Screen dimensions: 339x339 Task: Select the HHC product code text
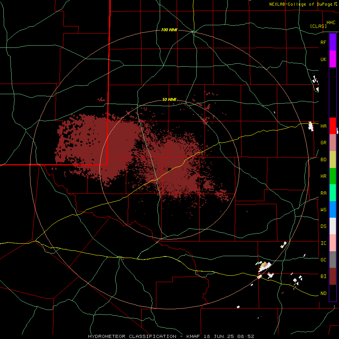click(x=331, y=23)
